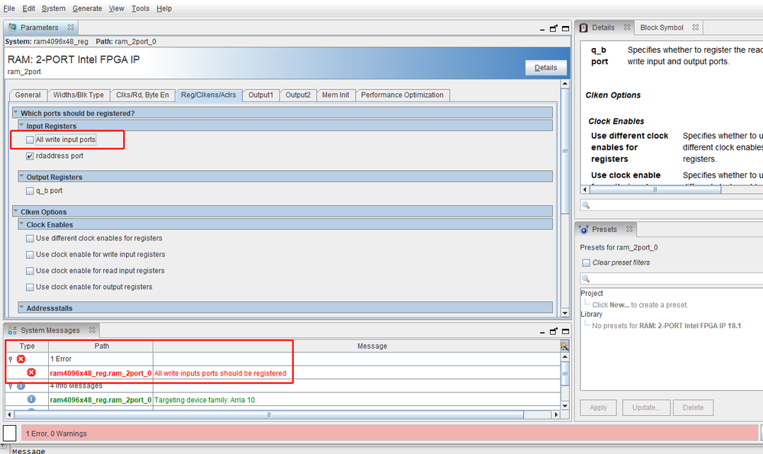Click the Parameters panel vertical scrollbar
Viewport: 763px width, 454px height.
[x=565, y=150]
